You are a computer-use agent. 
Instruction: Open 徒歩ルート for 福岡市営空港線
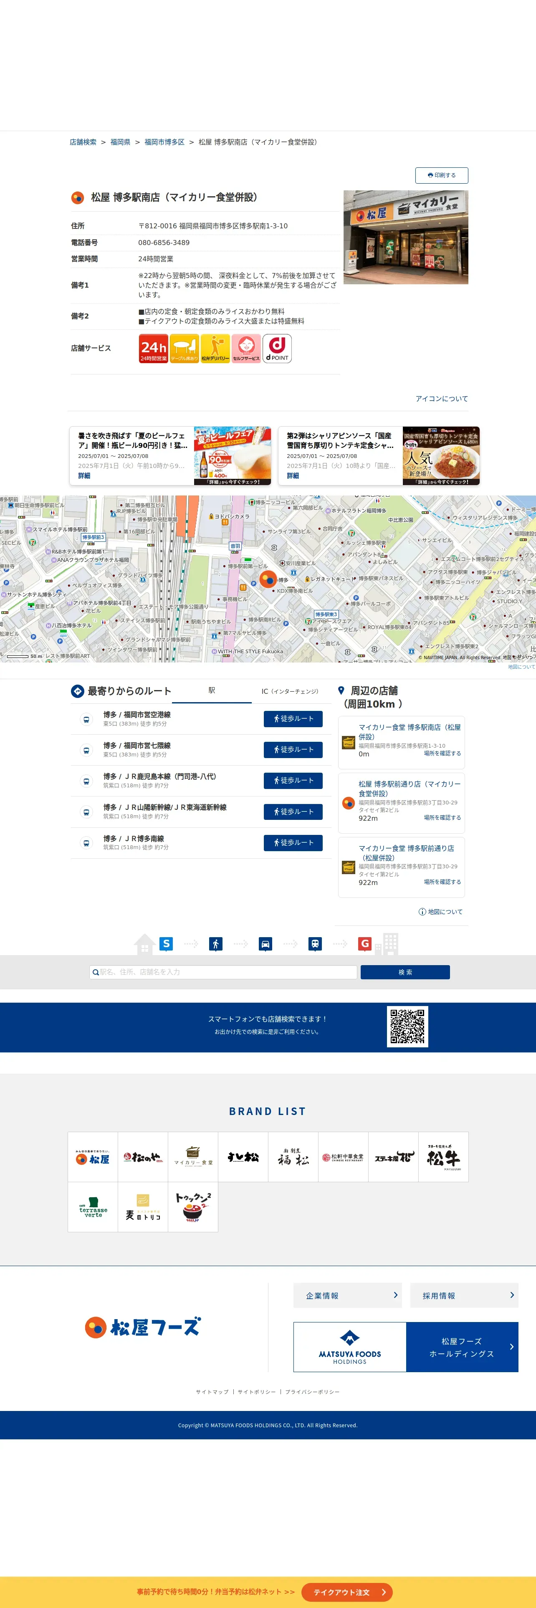click(293, 718)
